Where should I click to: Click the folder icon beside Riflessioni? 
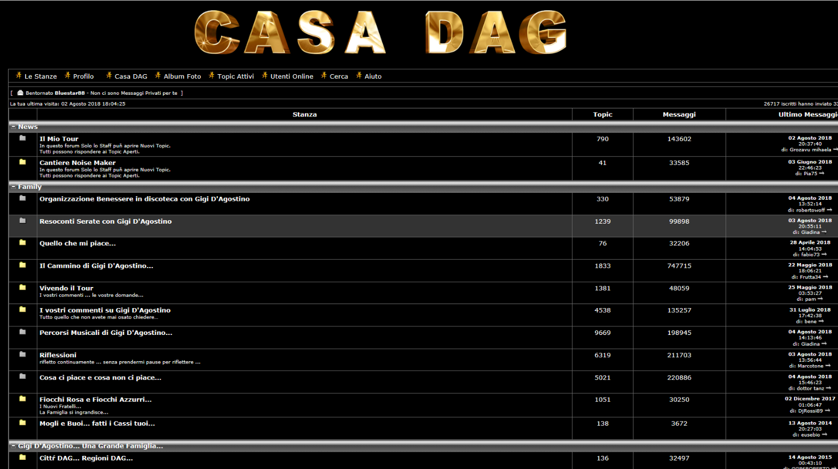tap(23, 354)
